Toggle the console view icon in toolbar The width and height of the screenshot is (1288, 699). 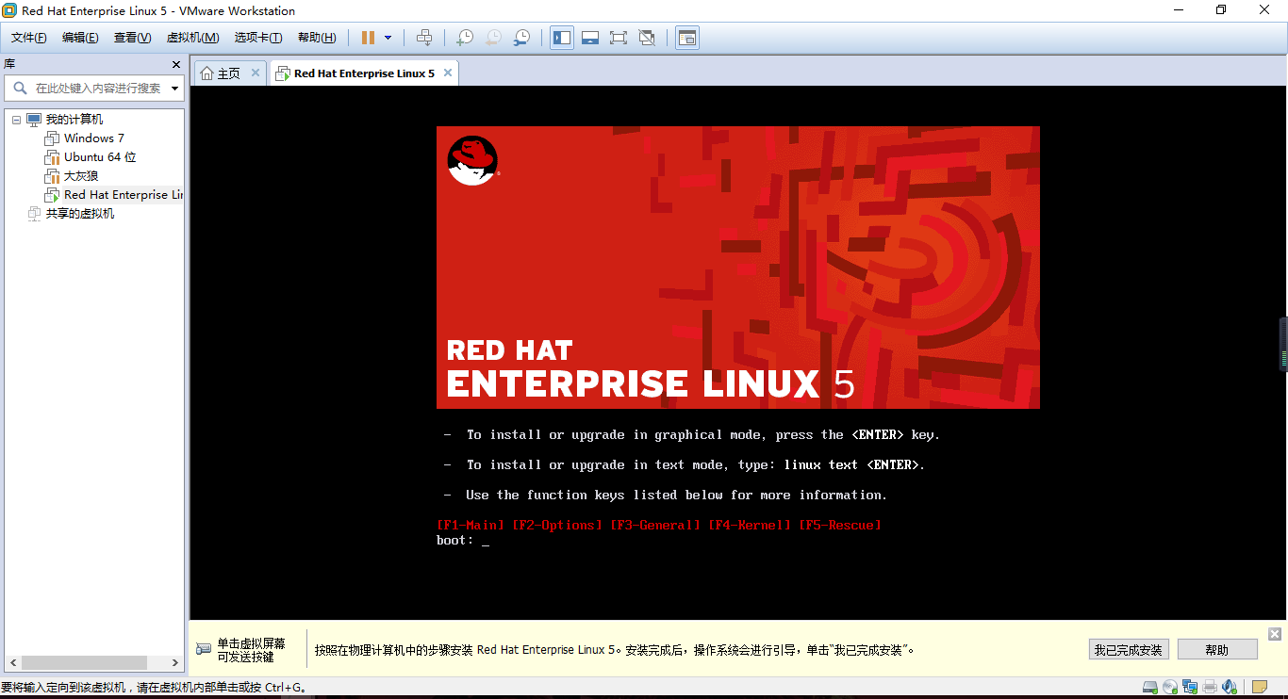point(687,38)
